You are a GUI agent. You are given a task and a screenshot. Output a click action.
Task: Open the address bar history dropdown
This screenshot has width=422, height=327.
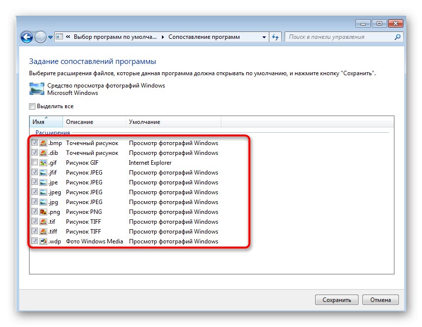tap(264, 37)
